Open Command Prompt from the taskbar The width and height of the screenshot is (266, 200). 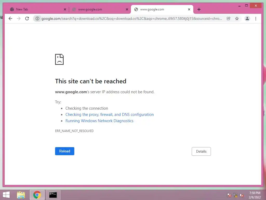(53, 195)
